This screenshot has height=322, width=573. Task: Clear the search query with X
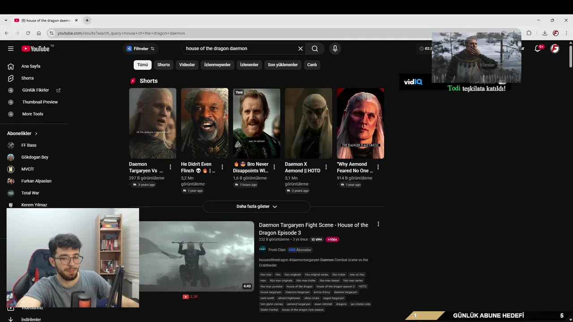click(300, 49)
